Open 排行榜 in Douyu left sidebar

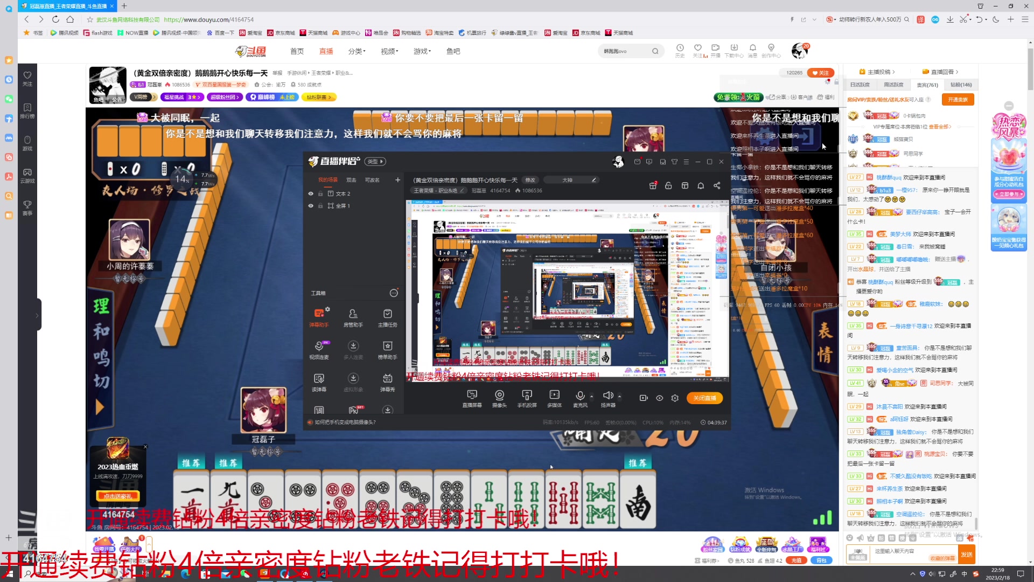click(27, 111)
